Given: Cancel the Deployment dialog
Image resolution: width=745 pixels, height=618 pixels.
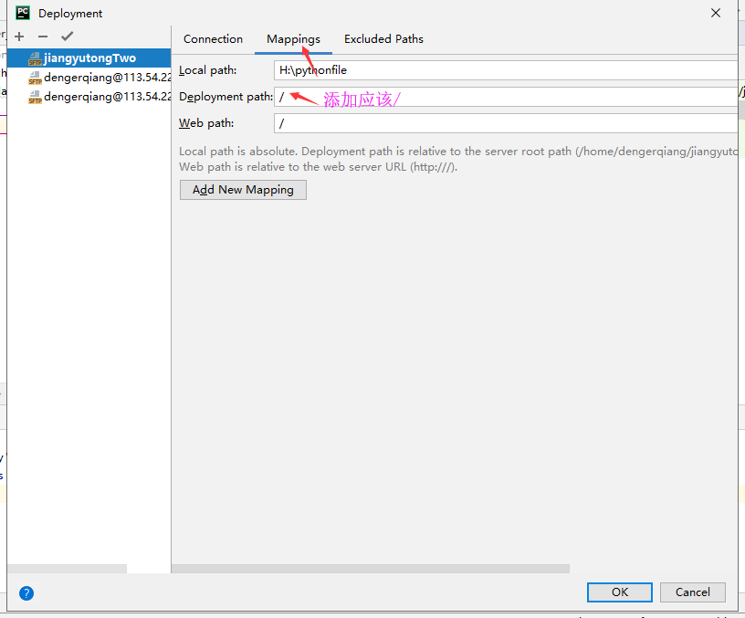Looking at the screenshot, I should click(692, 592).
